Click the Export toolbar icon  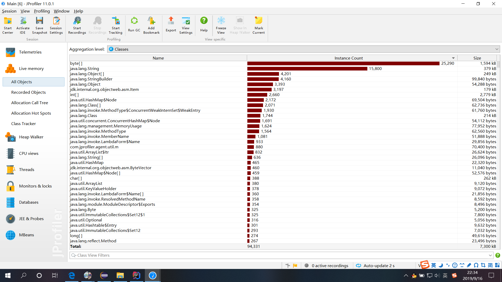tap(171, 25)
